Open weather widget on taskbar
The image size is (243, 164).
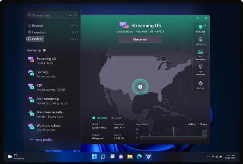coord(16,157)
